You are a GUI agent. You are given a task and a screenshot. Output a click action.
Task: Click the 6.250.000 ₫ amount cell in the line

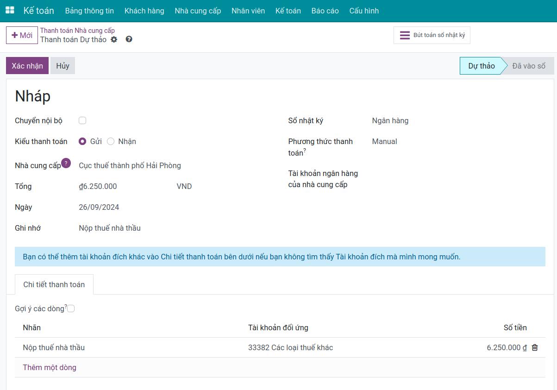click(507, 347)
